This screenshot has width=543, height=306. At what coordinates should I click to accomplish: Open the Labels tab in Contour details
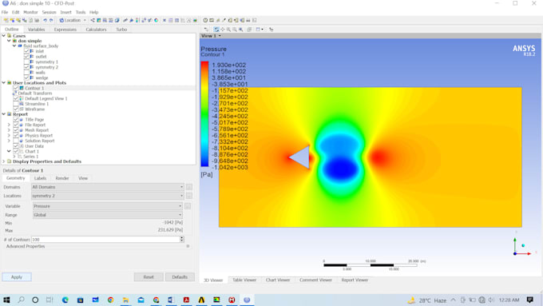[40, 178]
